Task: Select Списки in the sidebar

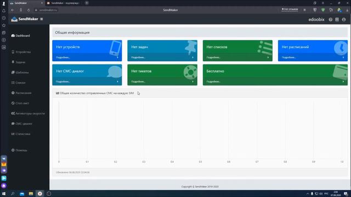Action: click(18, 83)
